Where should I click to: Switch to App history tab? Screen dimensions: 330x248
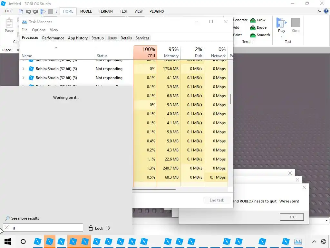[78, 38]
